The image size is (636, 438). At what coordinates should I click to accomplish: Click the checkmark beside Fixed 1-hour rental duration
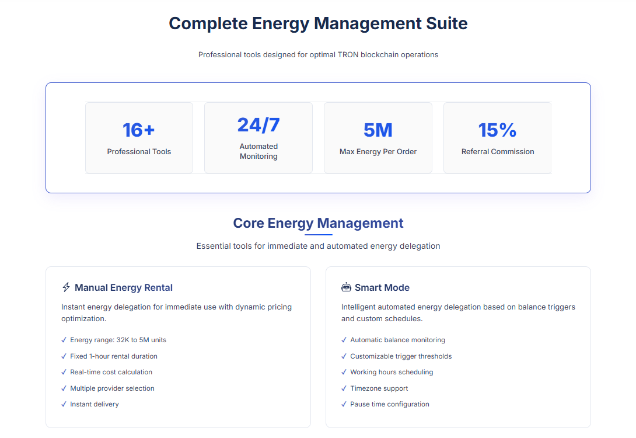pyautogui.click(x=64, y=356)
